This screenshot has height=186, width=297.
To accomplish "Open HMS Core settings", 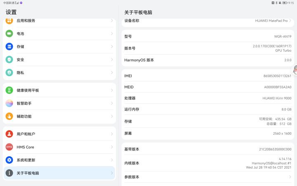I will pyautogui.click(x=59, y=147).
